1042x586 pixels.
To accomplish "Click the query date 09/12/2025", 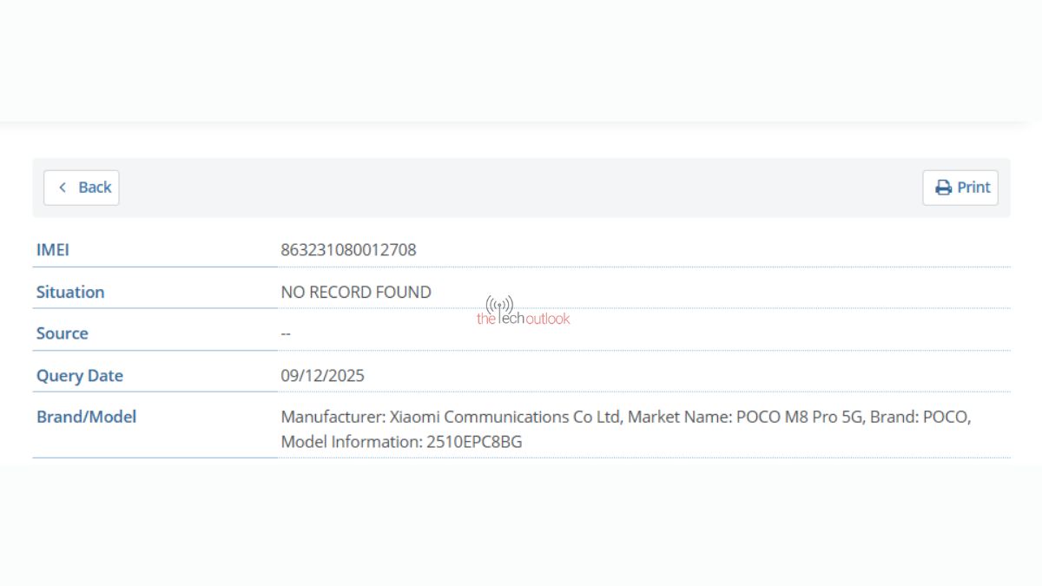I will 323,376.
